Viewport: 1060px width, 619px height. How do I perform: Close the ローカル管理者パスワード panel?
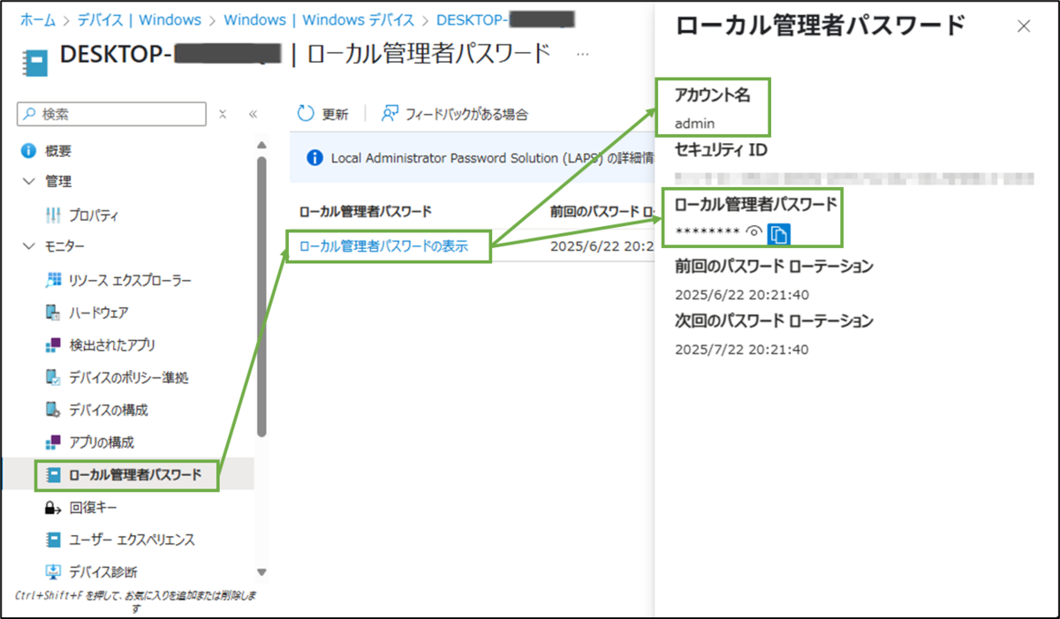1024,26
